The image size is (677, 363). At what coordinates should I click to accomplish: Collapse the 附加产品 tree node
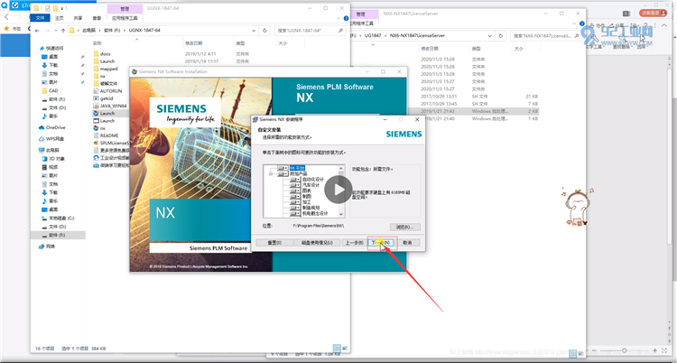[271, 173]
